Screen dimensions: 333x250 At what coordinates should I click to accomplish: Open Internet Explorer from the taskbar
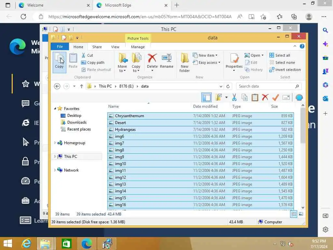[27, 243]
